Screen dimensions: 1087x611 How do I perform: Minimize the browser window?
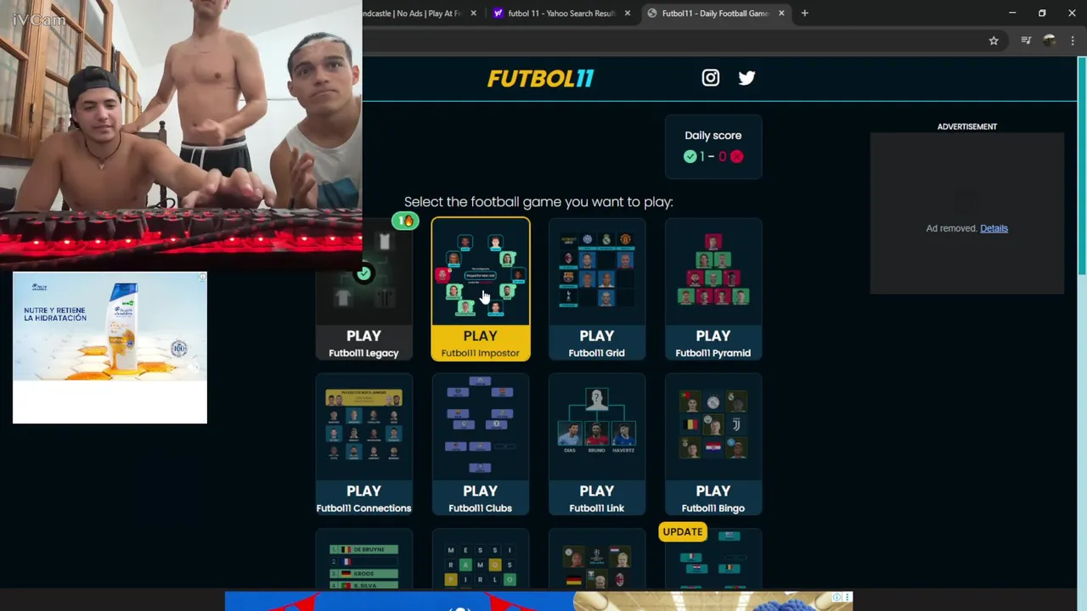click(1012, 13)
